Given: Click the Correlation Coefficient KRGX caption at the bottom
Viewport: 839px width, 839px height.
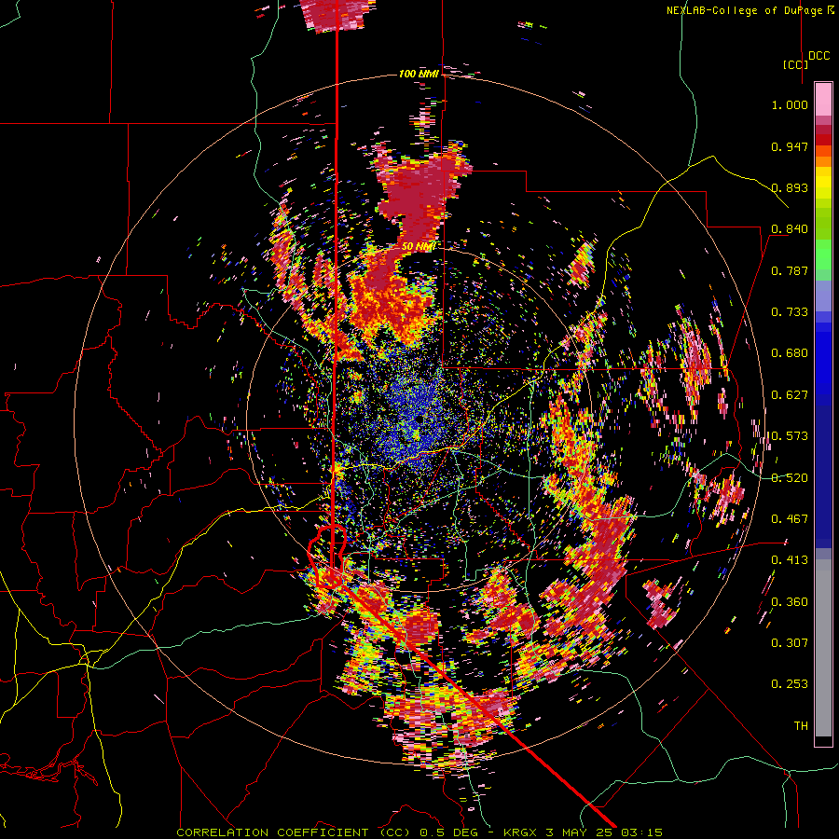Looking at the screenshot, I should click(419, 832).
